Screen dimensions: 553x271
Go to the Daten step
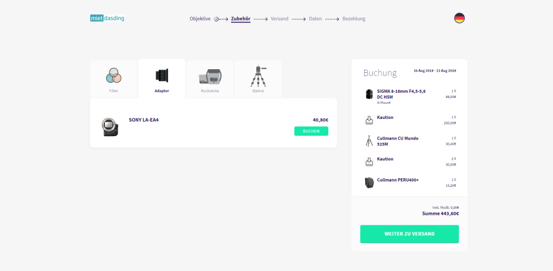coord(315,18)
